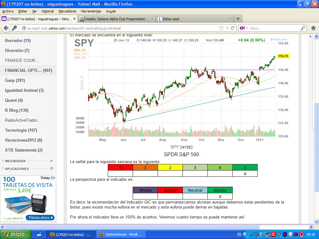
Task: Click the Pídelas ahora ad button
Action: point(40,218)
